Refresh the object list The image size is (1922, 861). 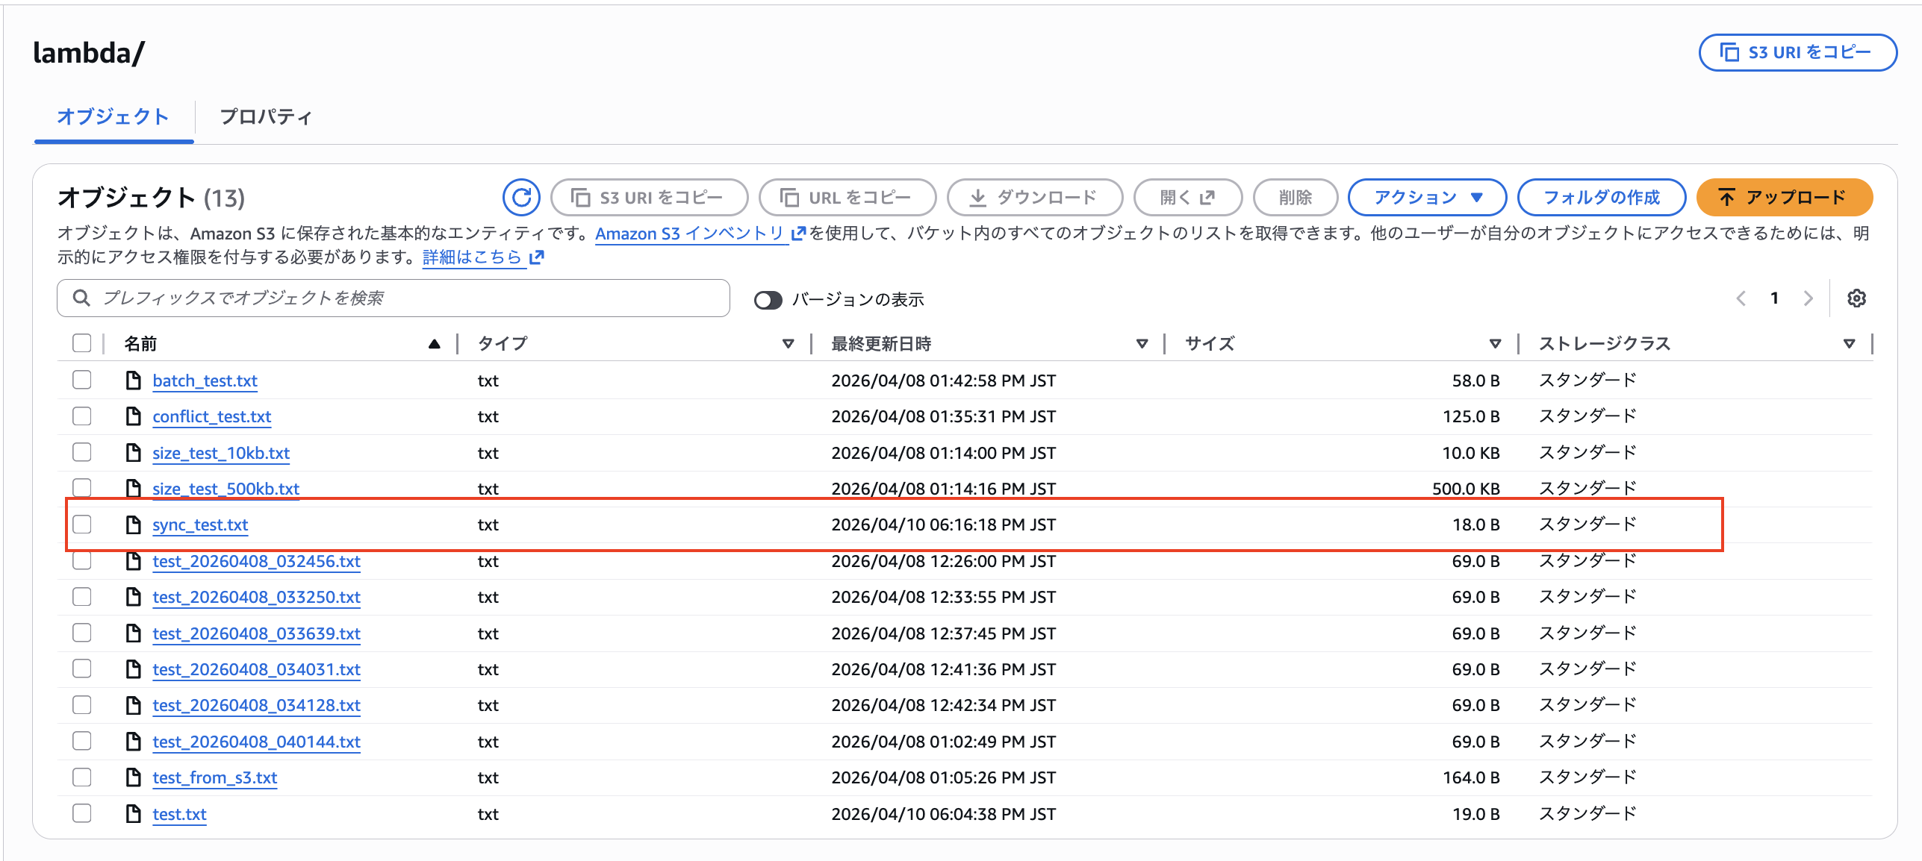[x=520, y=197]
